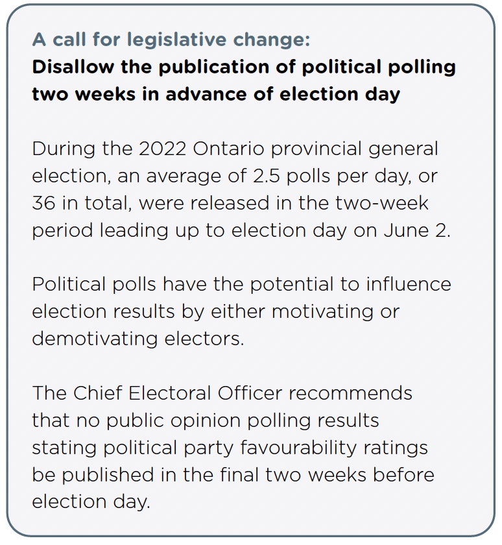Click the line beginning "36 in total"
This screenshot has width=502, height=545.
(230, 203)
